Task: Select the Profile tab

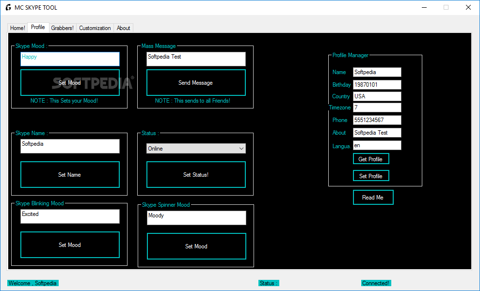Action: [38, 27]
